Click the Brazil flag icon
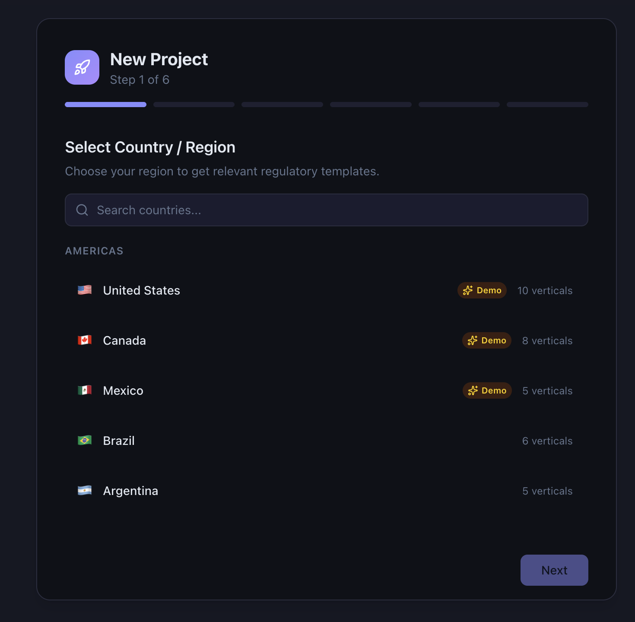 [x=85, y=440]
